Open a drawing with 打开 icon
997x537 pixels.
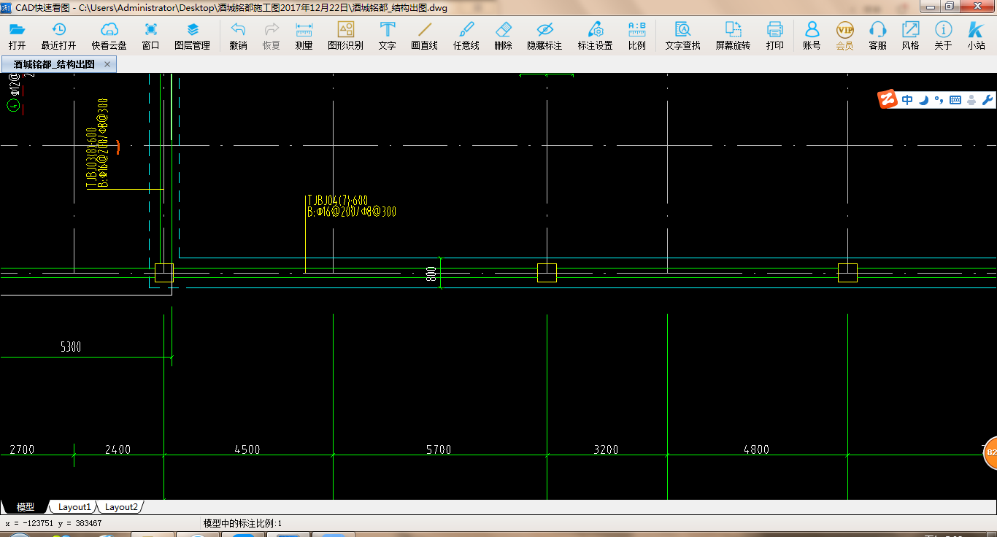(17, 35)
